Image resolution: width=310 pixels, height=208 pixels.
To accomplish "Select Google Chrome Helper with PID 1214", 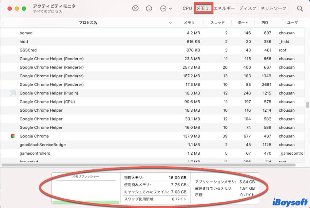I will pos(152,110).
